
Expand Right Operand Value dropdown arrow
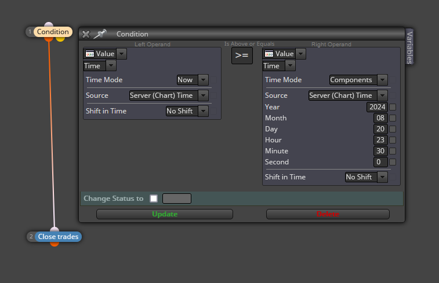pyautogui.click(x=301, y=54)
